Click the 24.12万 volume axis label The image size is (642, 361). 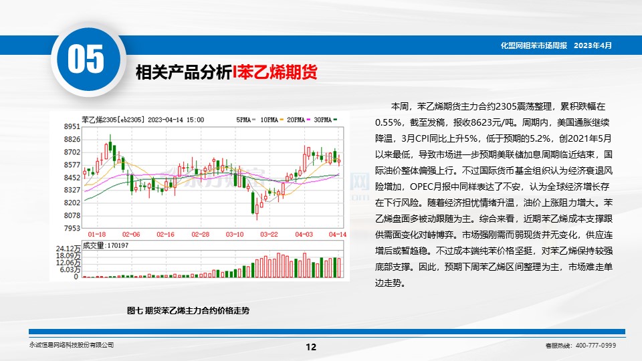click(x=68, y=249)
